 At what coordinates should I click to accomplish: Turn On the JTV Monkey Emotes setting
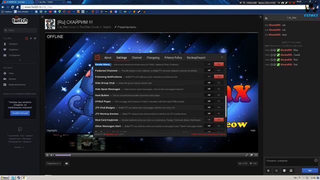pos(219,113)
